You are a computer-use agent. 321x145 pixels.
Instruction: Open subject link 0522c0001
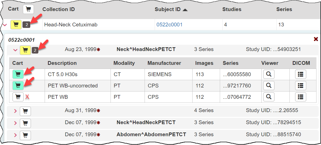[169, 25]
